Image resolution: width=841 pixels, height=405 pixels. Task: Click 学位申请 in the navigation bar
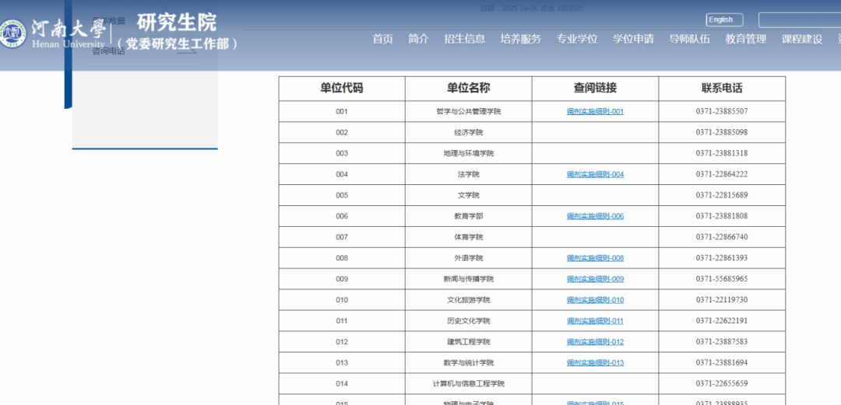[633, 39]
